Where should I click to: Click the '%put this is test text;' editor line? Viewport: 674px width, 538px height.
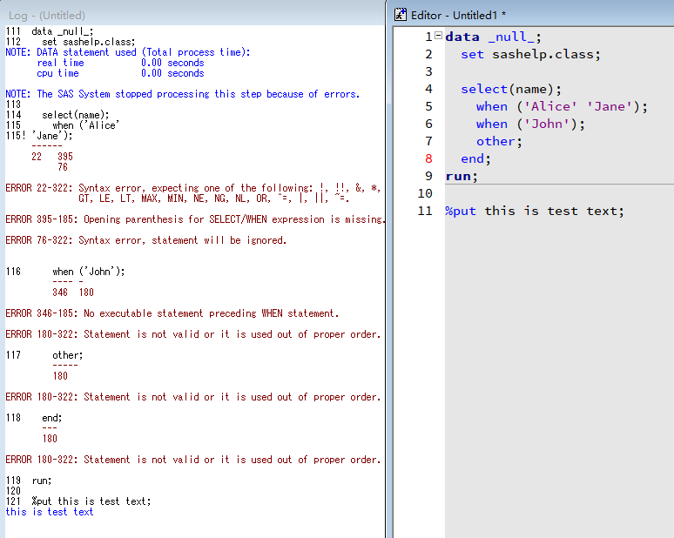tap(535, 211)
